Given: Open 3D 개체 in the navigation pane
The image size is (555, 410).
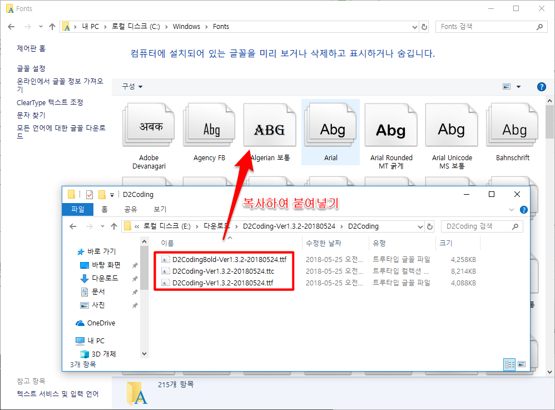Looking at the screenshot, I should coord(98,354).
